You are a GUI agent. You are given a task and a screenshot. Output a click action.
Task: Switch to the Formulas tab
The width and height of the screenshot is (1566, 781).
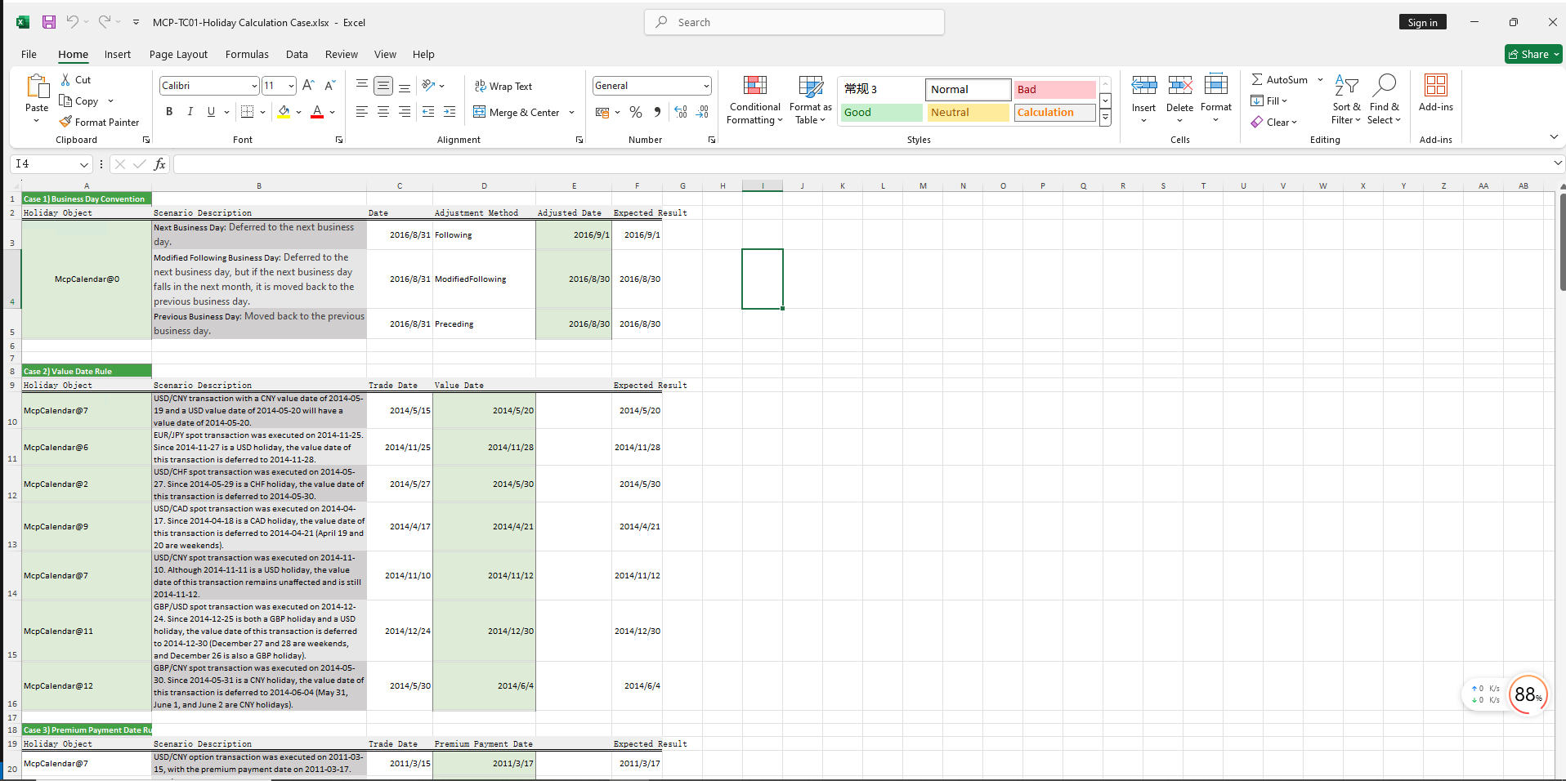point(247,54)
